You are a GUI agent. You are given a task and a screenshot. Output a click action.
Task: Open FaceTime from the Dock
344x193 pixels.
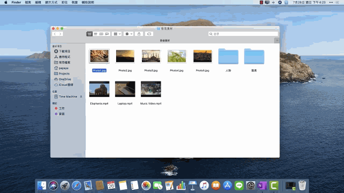pos(157,185)
